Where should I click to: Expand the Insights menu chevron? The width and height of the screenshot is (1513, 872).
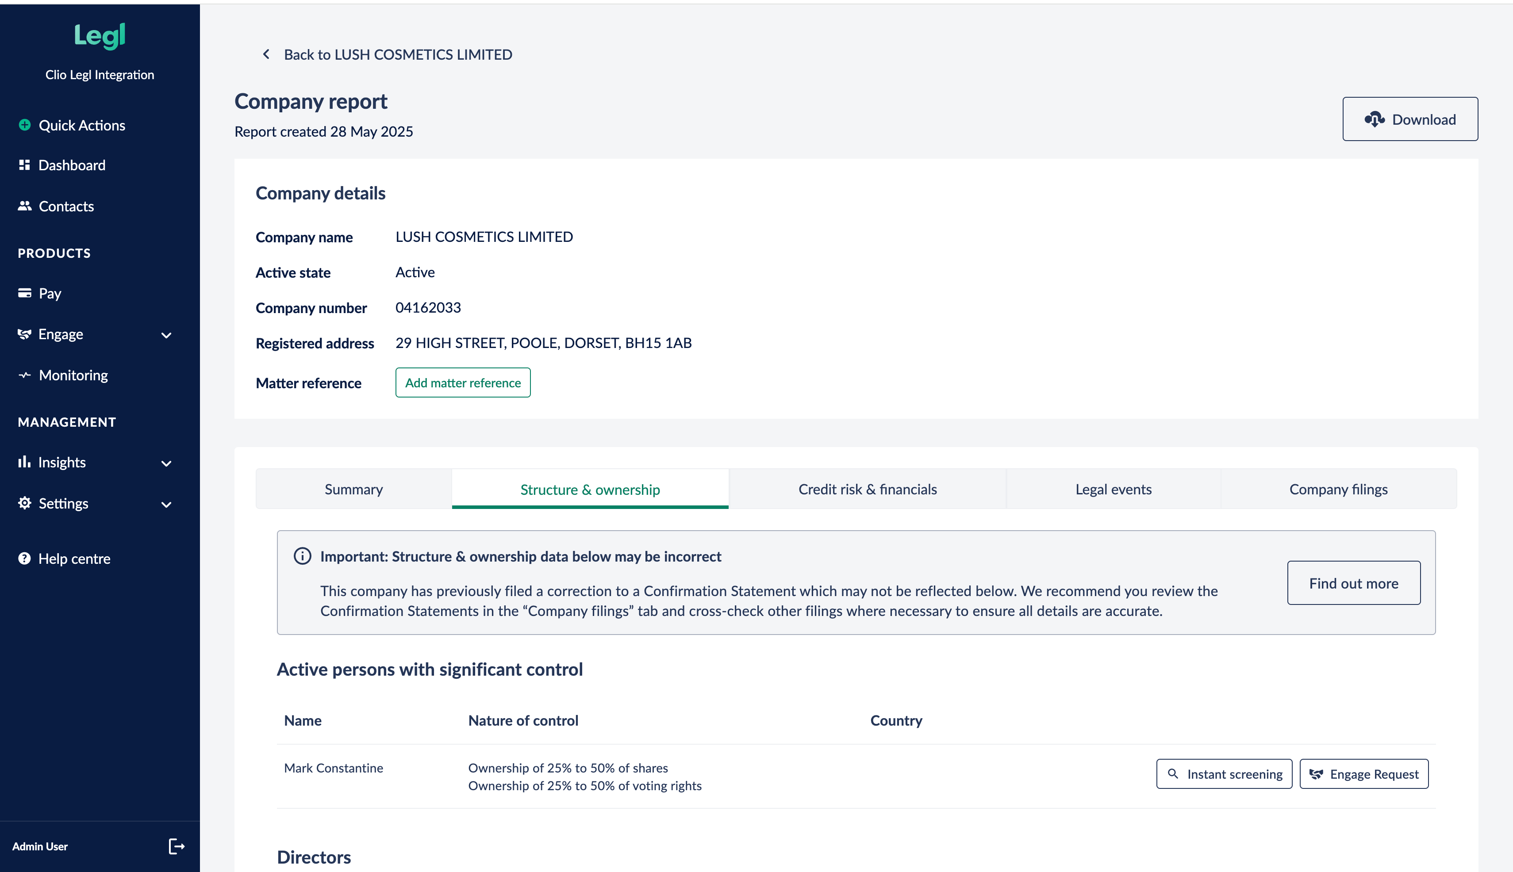click(167, 463)
